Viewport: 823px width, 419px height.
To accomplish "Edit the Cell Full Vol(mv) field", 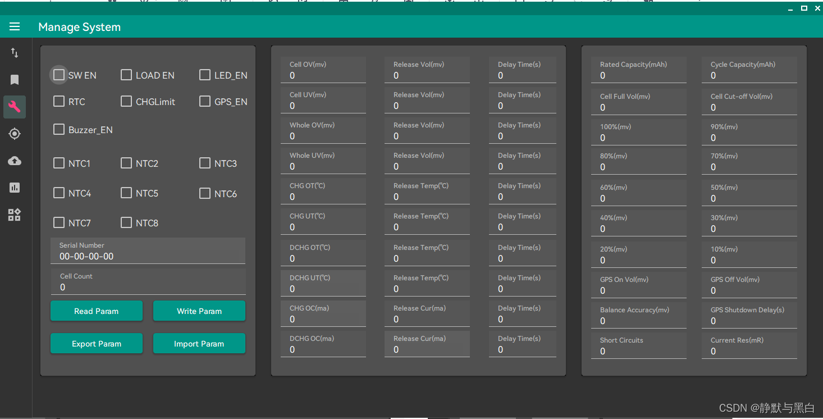I will click(639, 102).
